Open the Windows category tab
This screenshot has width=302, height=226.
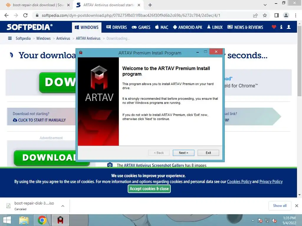(x=86, y=27)
